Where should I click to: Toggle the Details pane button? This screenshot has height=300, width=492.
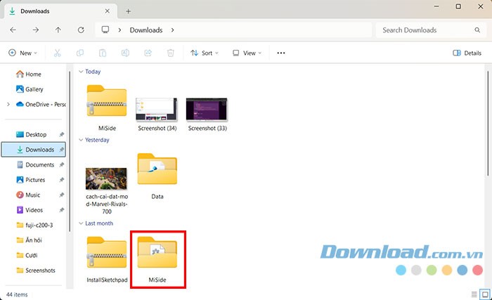tap(467, 53)
